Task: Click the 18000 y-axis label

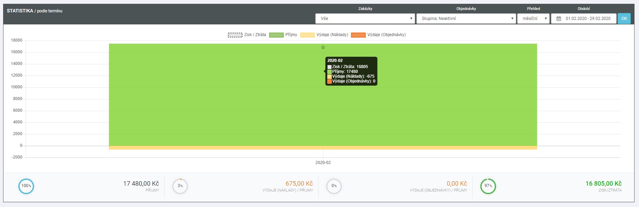Action: 17,40
